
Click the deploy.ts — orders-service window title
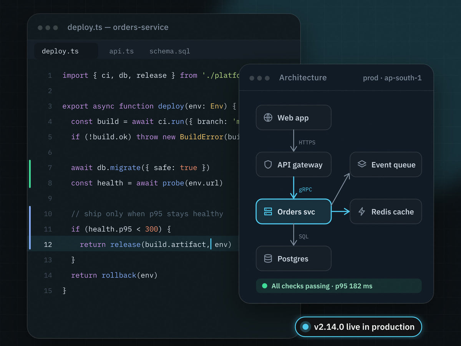click(118, 27)
